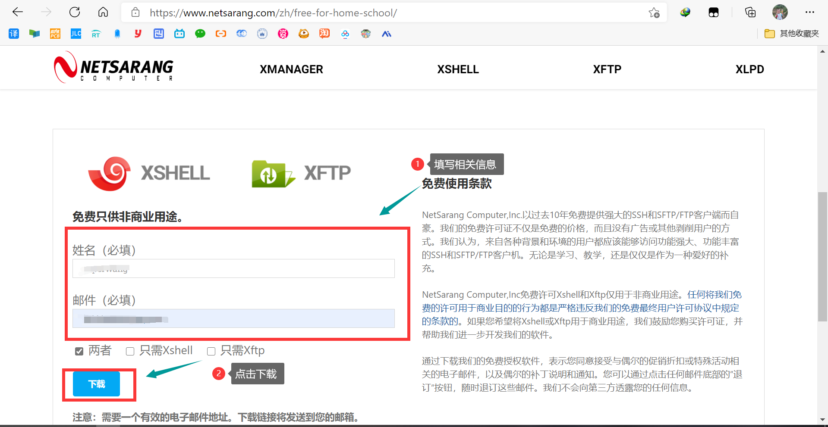Open the Bilibili bookmark icon
828x427 pixels.
pos(179,34)
